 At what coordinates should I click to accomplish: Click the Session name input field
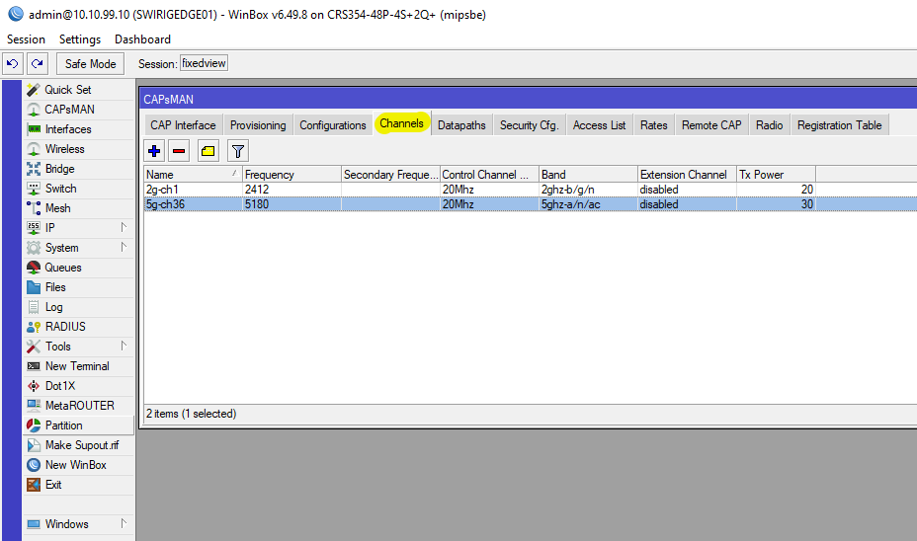(205, 64)
